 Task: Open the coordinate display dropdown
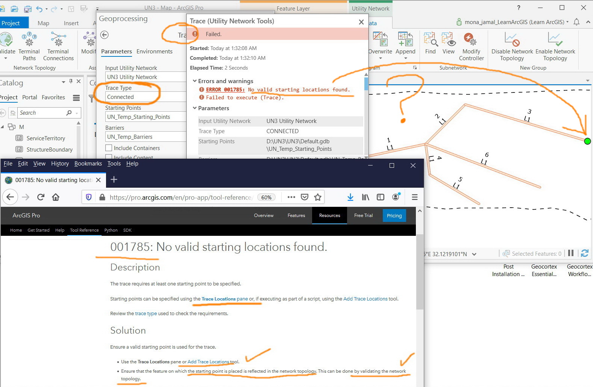474,254
